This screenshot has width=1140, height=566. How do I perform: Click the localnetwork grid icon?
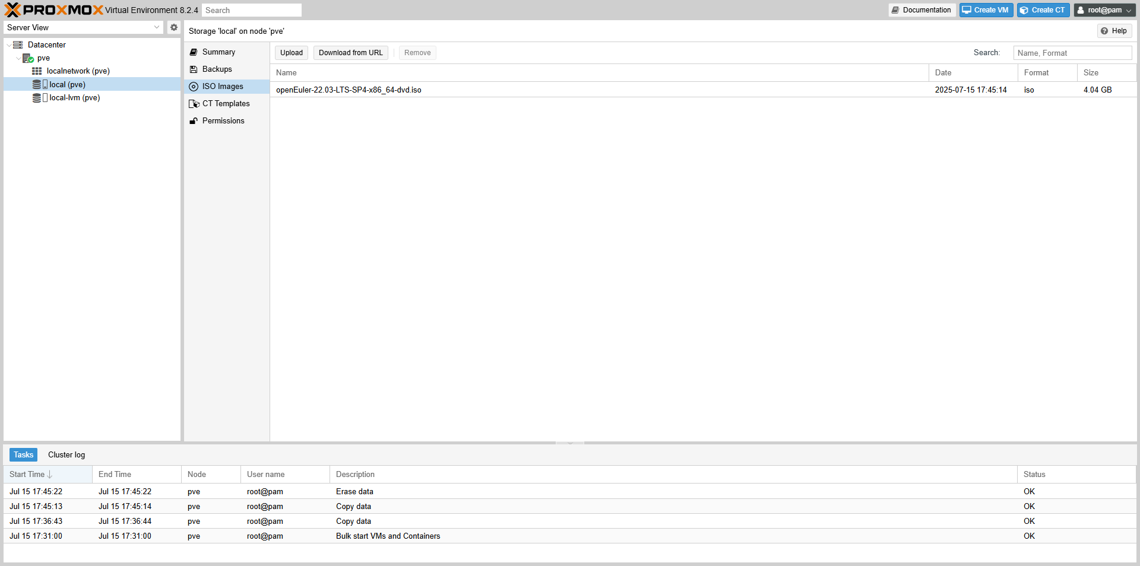click(x=37, y=71)
